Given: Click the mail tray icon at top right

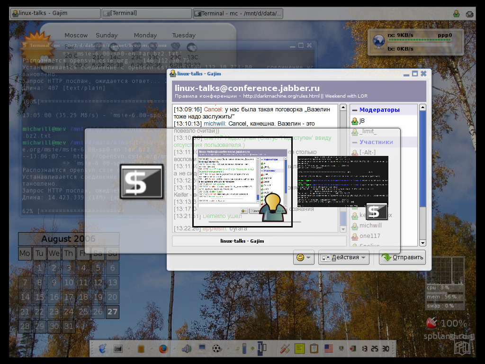Looking at the screenshot, I should pos(469,14).
